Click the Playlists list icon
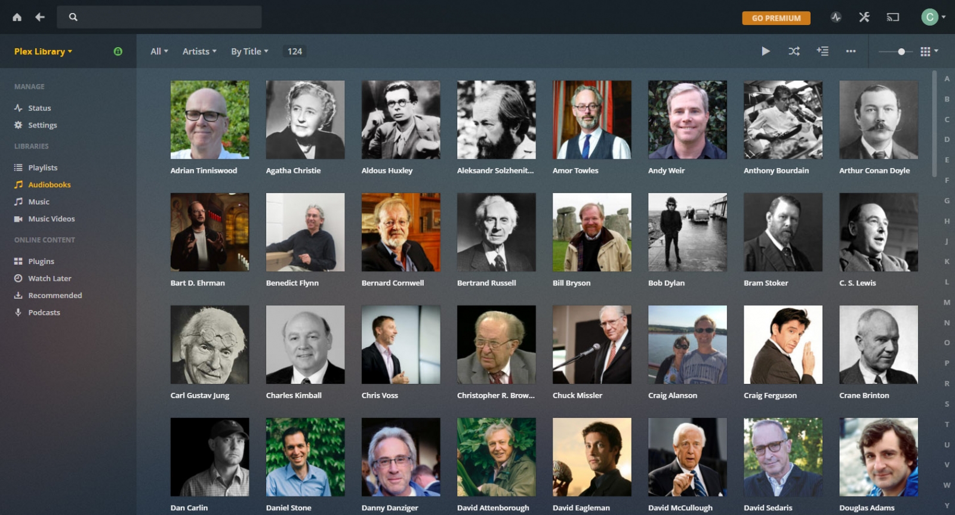Screen dimensions: 955x515 tap(19, 167)
